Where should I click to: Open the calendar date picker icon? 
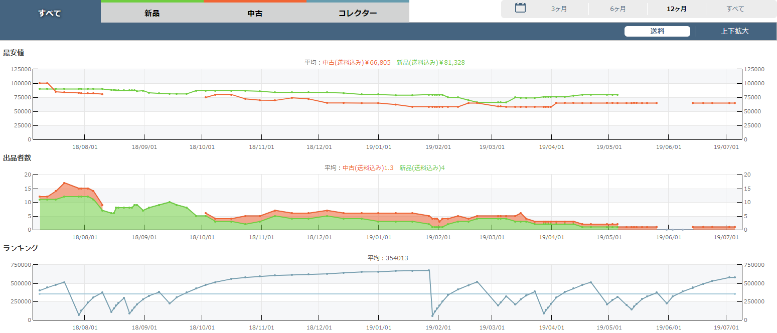pos(520,8)
